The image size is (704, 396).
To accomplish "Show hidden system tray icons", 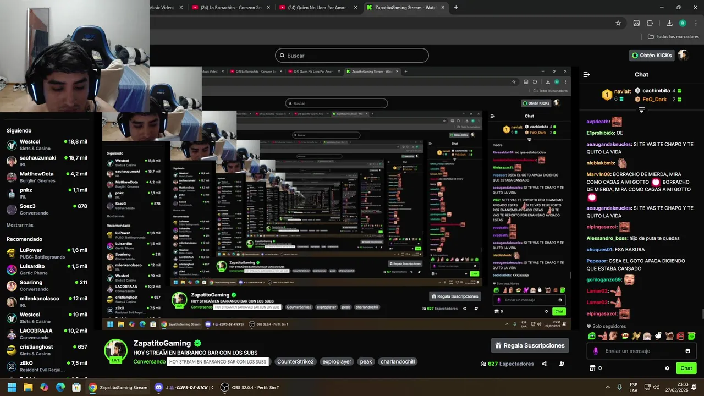I will point(608,387).
